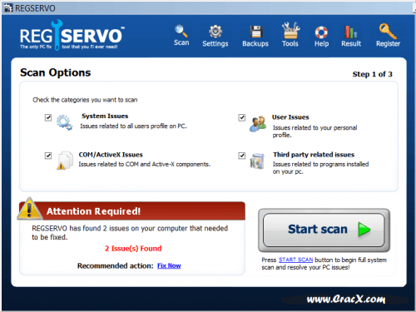416x312 pixels.
Task: Toggle the COM/ActiveX Issues checkbox
Action: pyautogui.click(x=48, y=156)
